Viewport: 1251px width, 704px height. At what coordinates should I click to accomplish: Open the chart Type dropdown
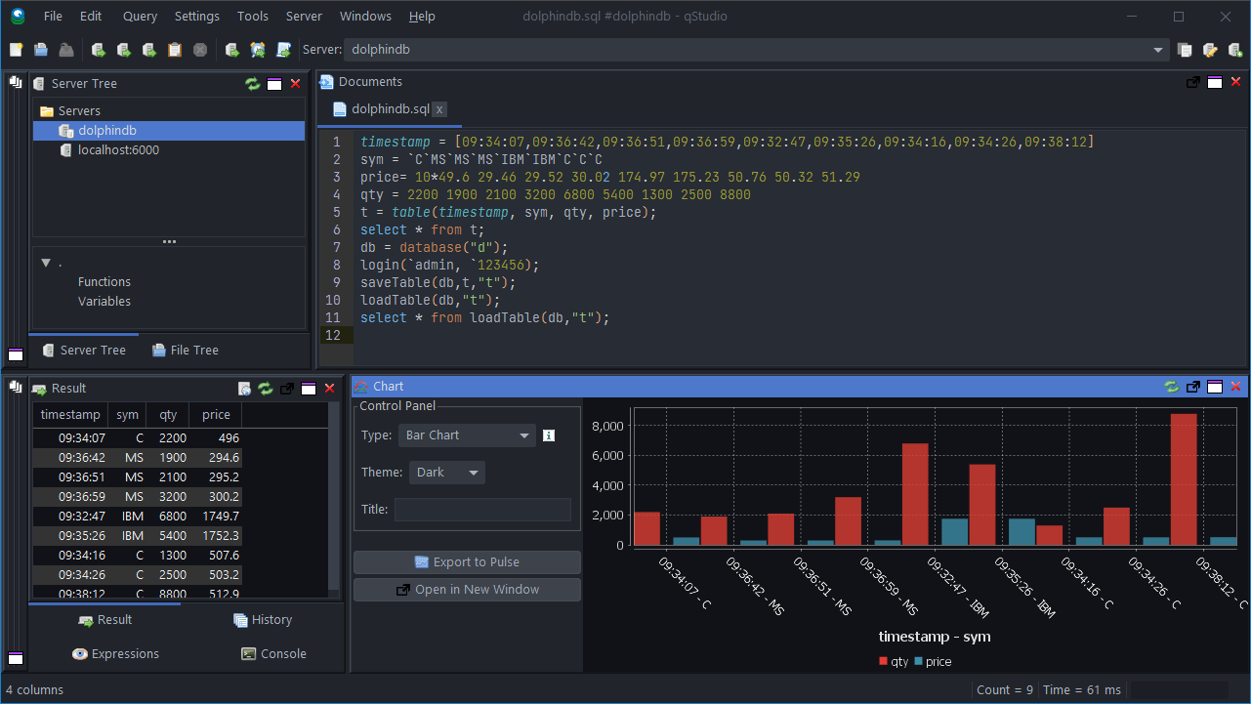[x=467, y=435]
